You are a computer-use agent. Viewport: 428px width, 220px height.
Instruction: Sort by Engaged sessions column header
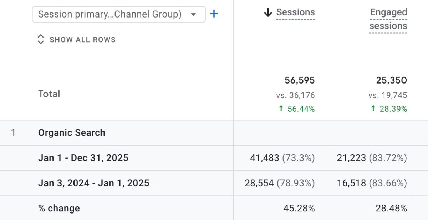click(388, 19)
